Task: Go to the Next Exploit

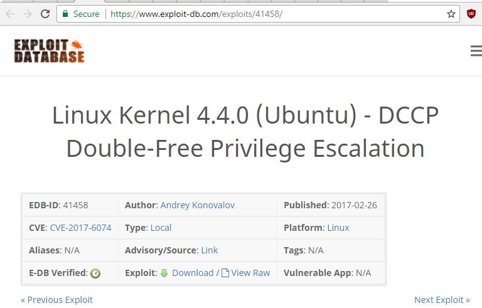Action: coord(442,300)
